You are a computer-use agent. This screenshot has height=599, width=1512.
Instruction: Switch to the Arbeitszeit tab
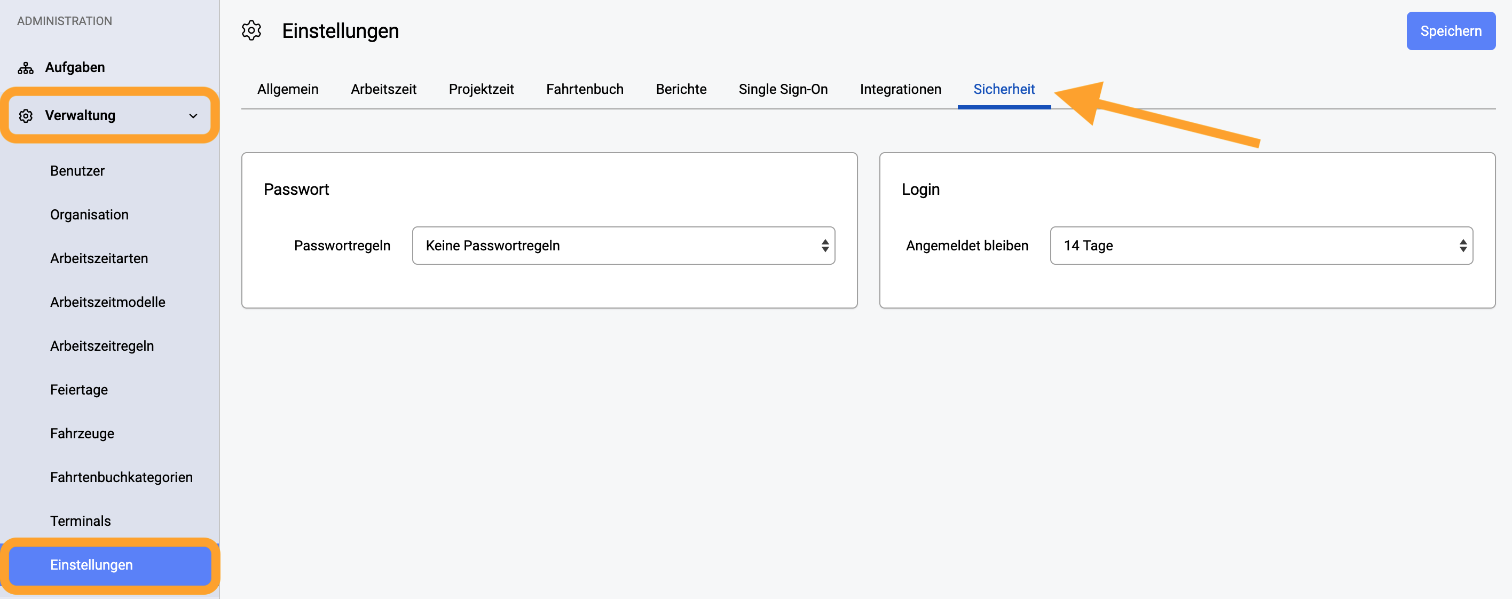383,89
